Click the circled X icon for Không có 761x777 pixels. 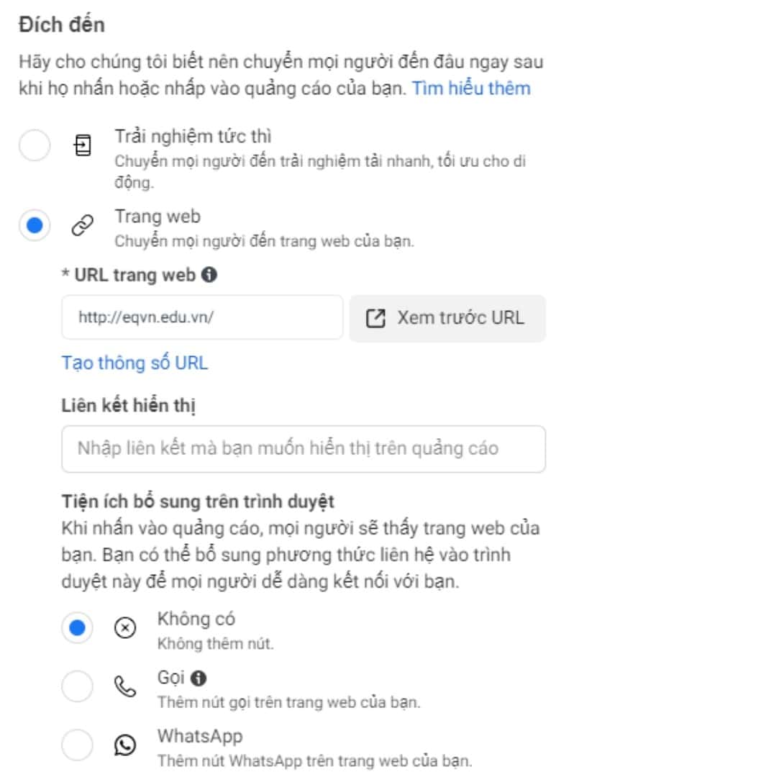[125, 629]
